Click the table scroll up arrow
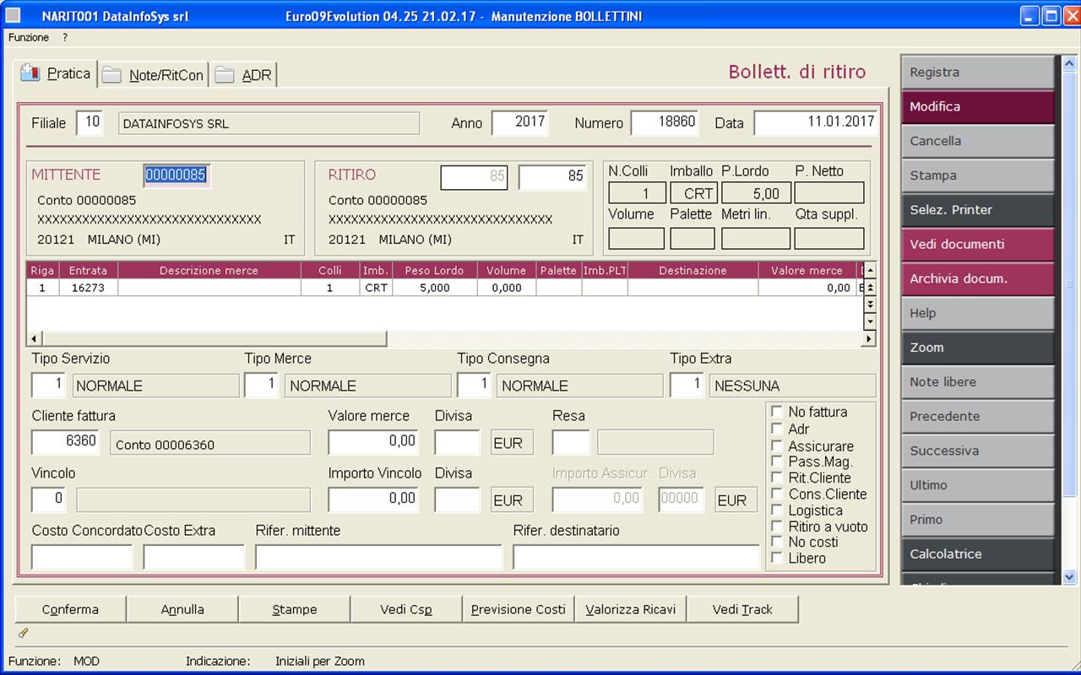The height and width of the screenshot is (675, 1081). (x=870, y=270)
